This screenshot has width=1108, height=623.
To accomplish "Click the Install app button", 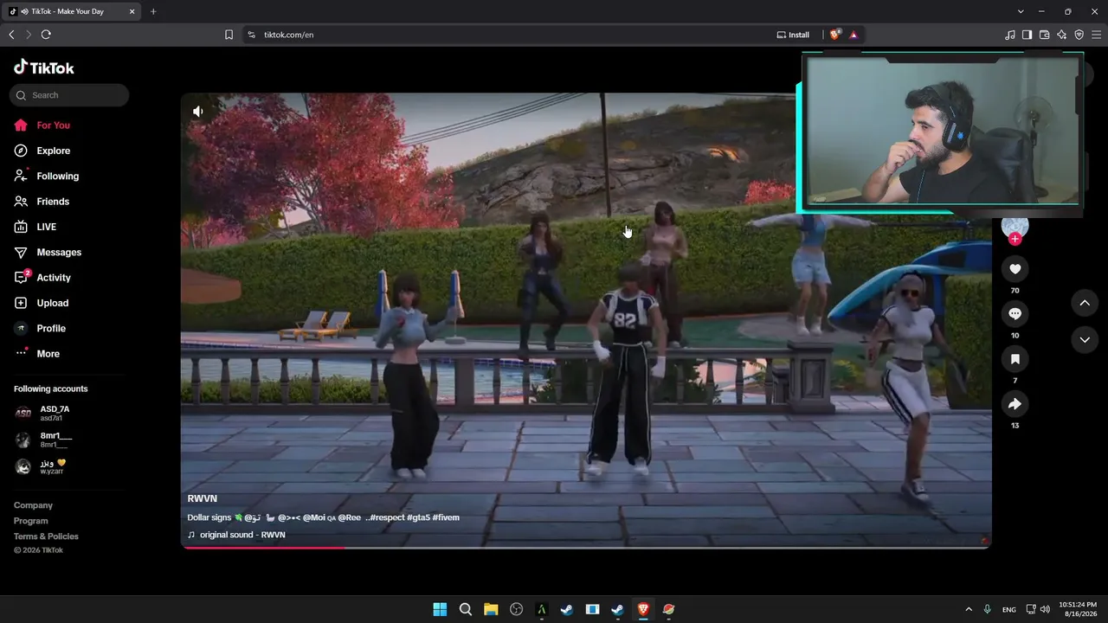I will point(793,35).
